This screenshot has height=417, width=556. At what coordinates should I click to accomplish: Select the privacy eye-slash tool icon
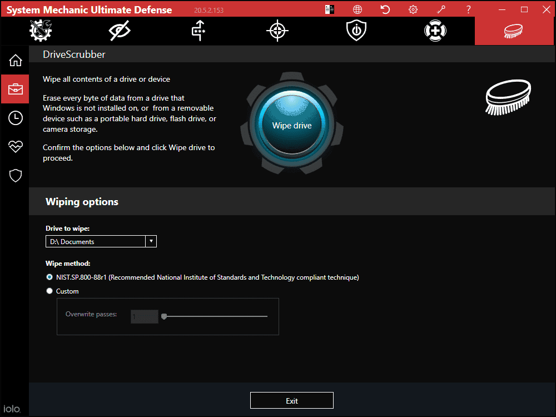(x=119, y=31)
